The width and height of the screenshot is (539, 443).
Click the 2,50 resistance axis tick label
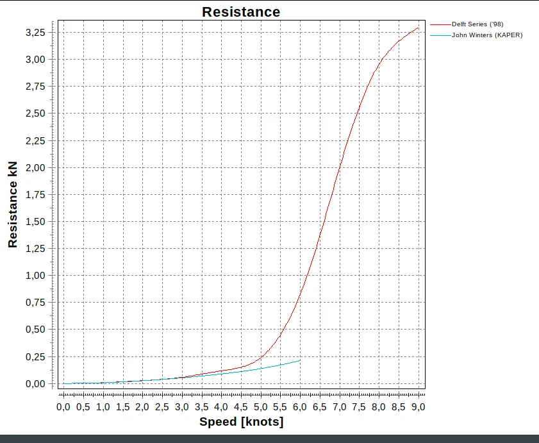[x=35, y=113]
